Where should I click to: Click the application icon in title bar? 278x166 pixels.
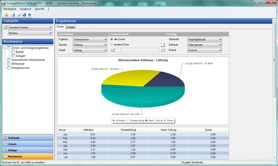point(3,3)
